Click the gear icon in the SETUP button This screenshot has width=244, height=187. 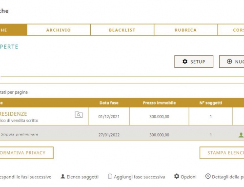(x=185, y=62)
